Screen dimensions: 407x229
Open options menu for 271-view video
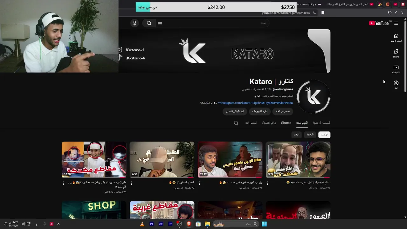click(x=199, y=183)
